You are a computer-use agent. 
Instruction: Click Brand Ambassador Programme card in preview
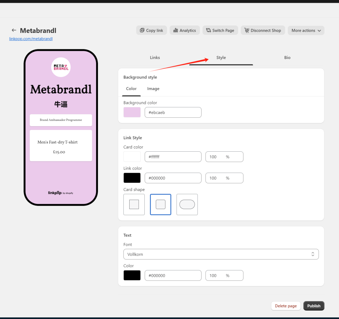tap(61, 120)
